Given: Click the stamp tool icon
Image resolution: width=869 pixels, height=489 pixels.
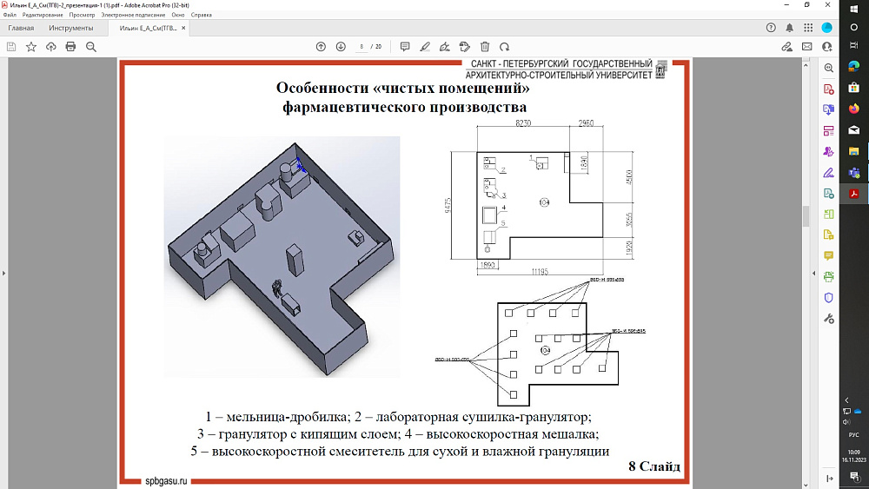Looking at the screenshot, I should [465, 47].
